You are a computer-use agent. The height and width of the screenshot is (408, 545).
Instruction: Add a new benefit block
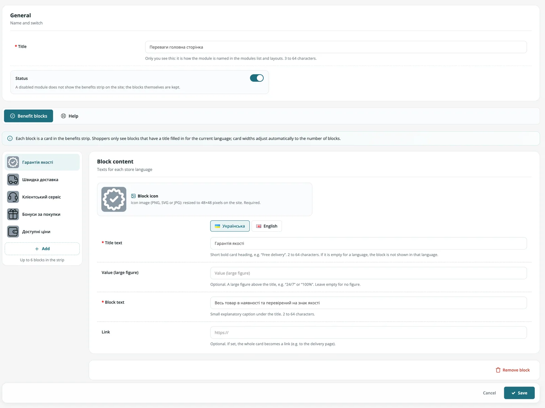coord(42,249)
